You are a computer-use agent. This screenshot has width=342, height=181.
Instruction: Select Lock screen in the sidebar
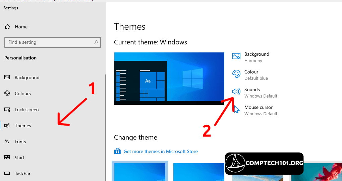pyautogui.click(x=21, y=110)
